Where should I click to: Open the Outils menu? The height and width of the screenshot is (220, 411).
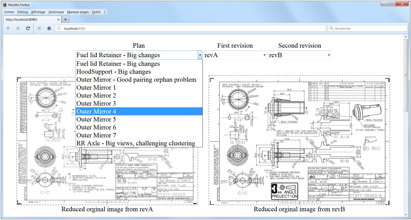pyautogui.click(x=96, y=12)
